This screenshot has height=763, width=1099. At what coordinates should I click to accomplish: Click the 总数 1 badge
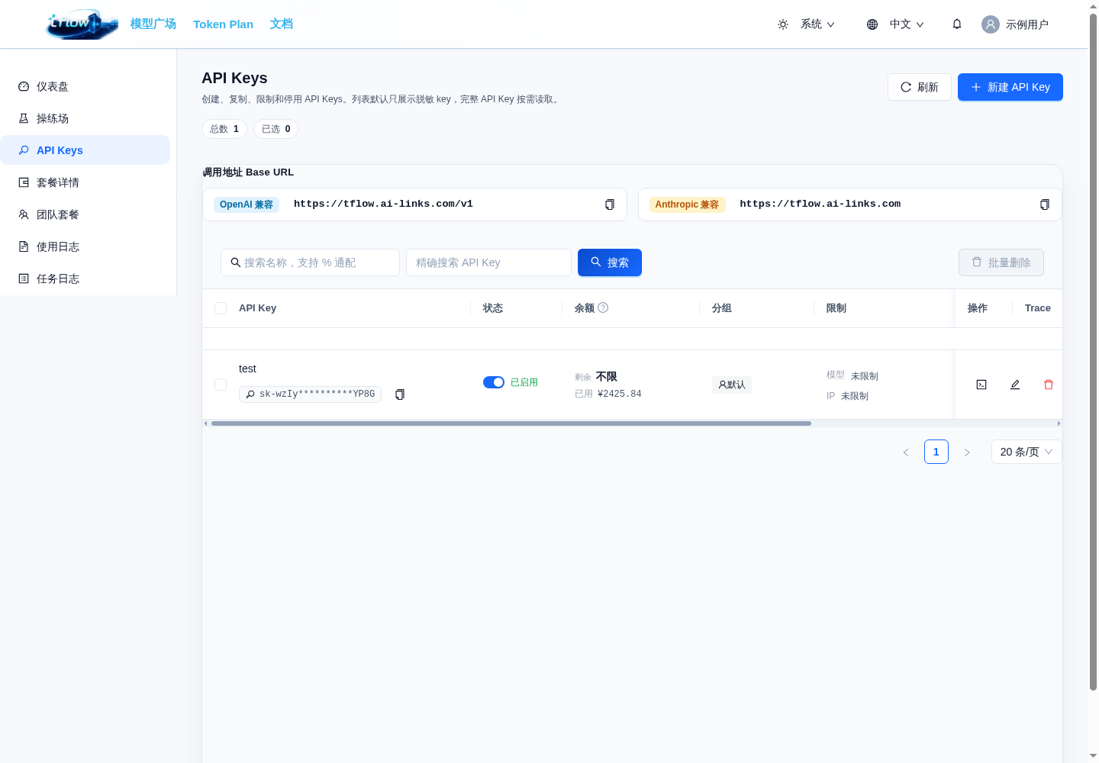(224, 129)
